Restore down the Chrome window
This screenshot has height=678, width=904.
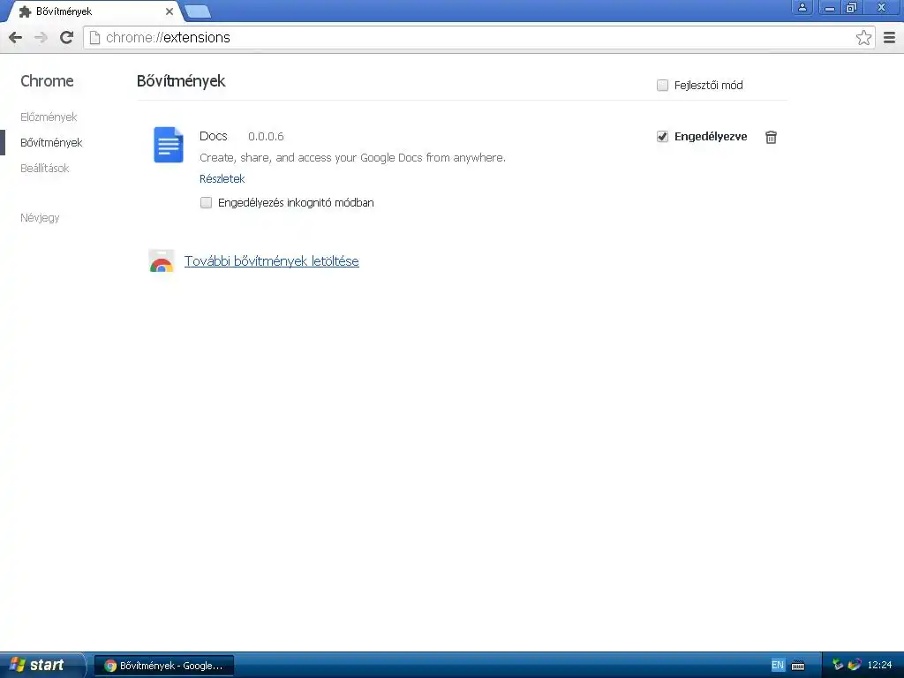click(x=851, y=7)
